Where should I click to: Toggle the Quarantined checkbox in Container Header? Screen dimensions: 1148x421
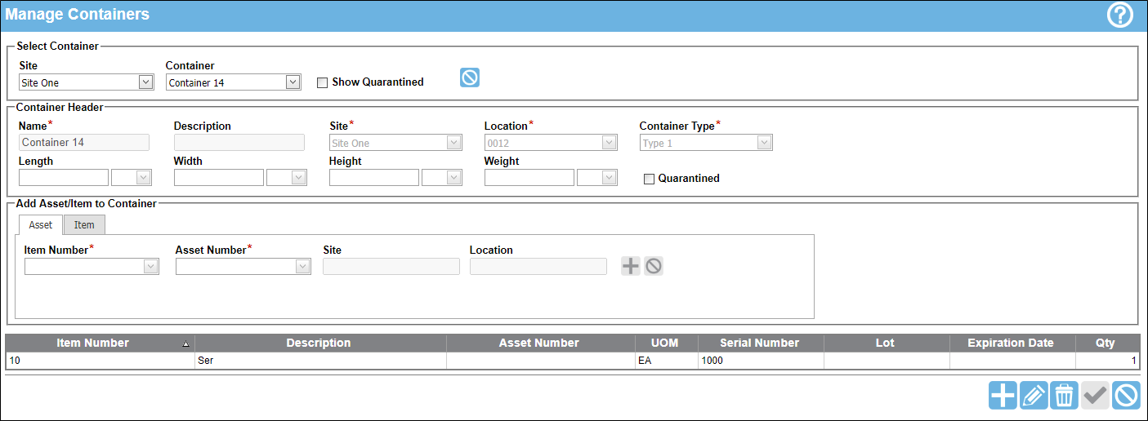pos(650,179)
